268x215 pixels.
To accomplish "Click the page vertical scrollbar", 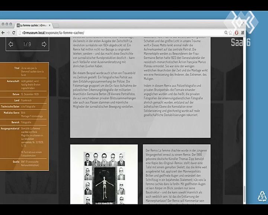I will point(245,194).
